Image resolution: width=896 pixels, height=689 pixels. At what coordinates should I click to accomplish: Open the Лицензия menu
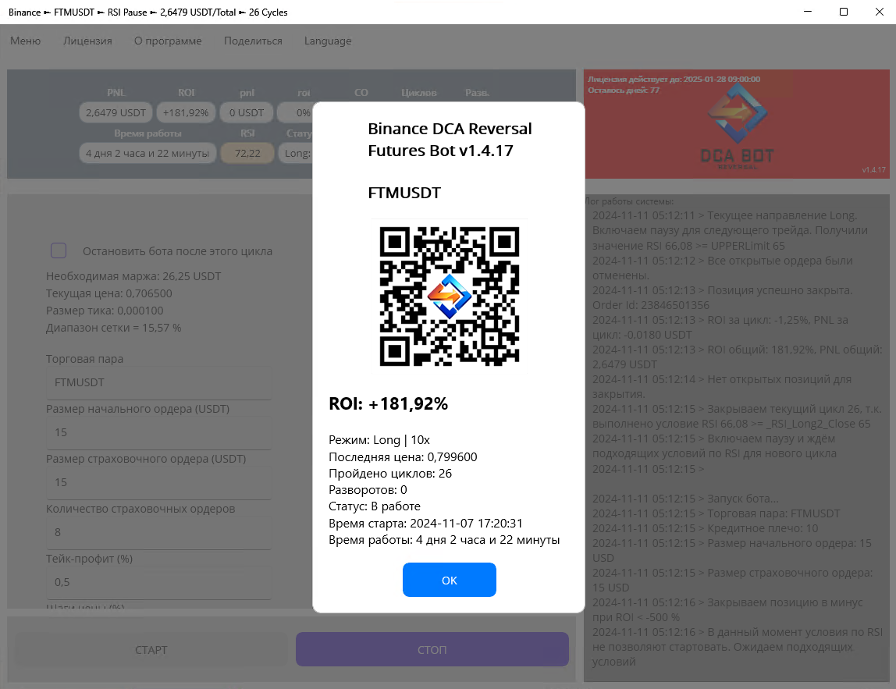click(87, 41)
